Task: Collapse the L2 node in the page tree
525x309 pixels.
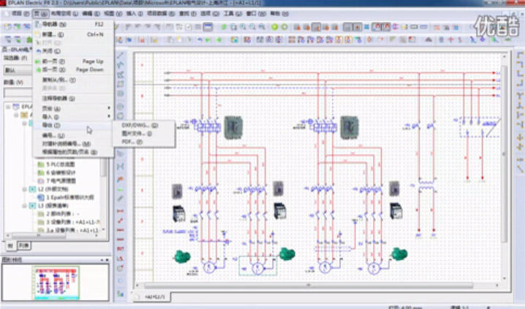Action: pos(25,189)
